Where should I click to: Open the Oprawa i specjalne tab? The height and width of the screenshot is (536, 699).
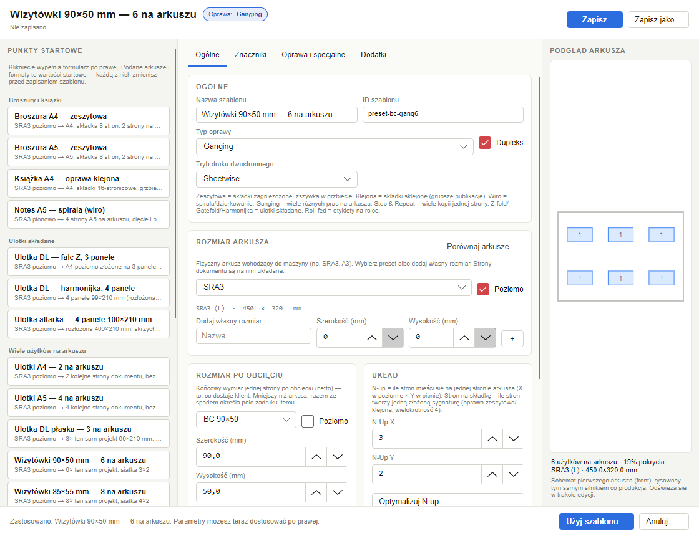pyautogui.click(x=313, y=55)
